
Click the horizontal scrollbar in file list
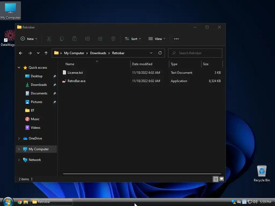tap(142, 174)
